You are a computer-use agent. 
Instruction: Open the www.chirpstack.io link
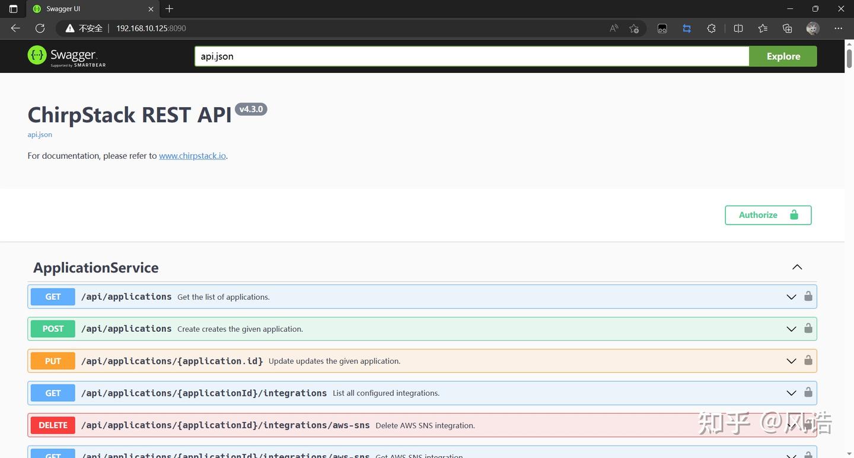pyautogui.click(x=192, y=156)
